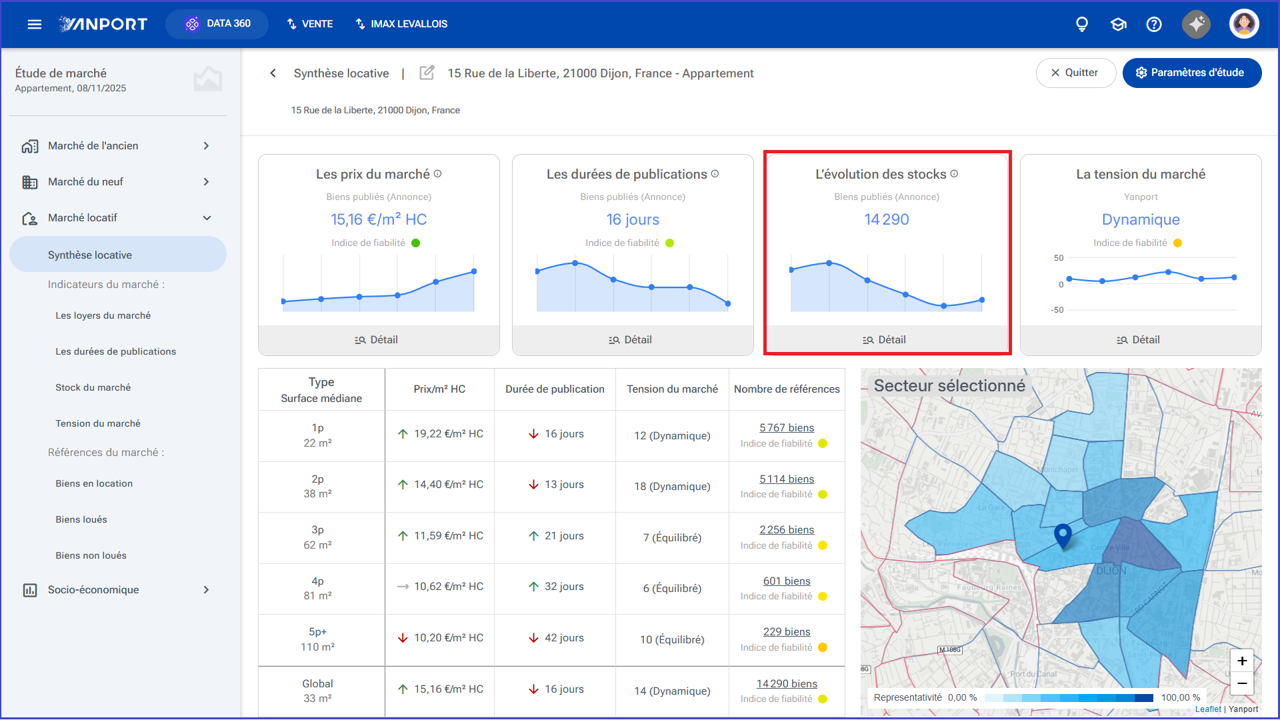Switch to the VENTE menu
The height and width of the screenshot is (720, 1280).
[x=310, y=24]
